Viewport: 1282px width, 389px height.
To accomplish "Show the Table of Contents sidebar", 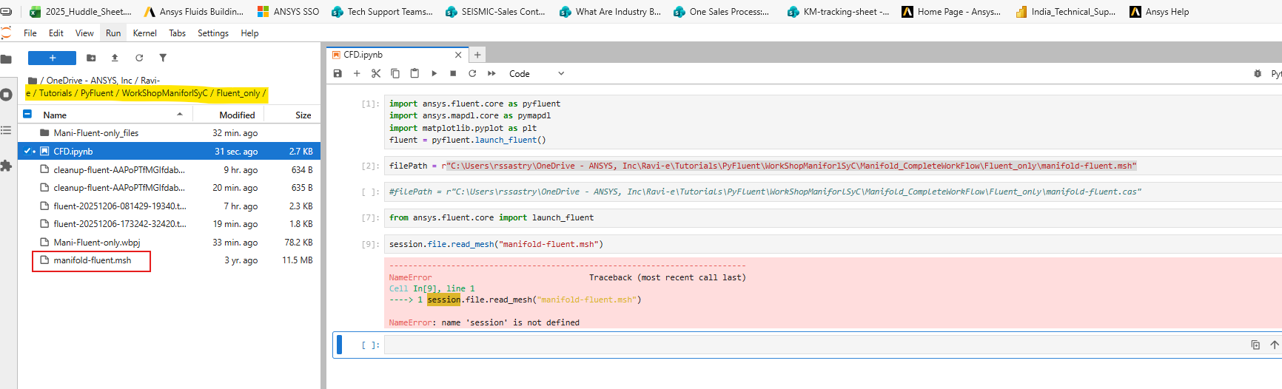I will click(6, 130).
